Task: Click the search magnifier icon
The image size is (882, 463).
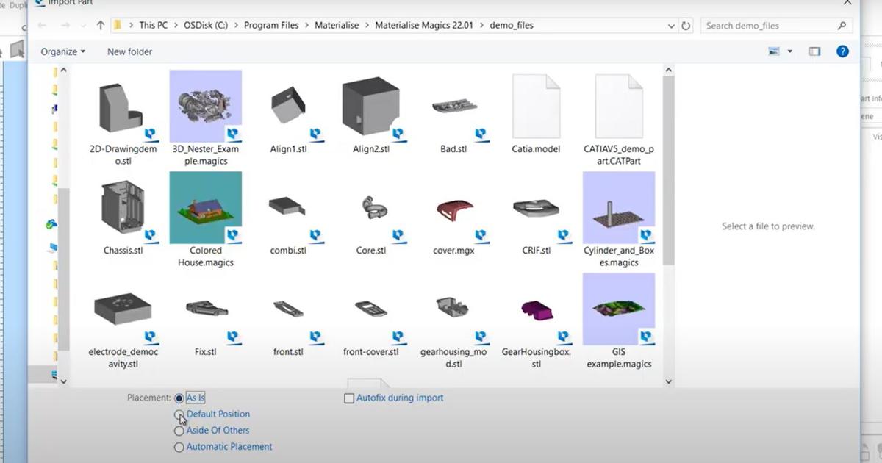Action: [x=842, y=26]
